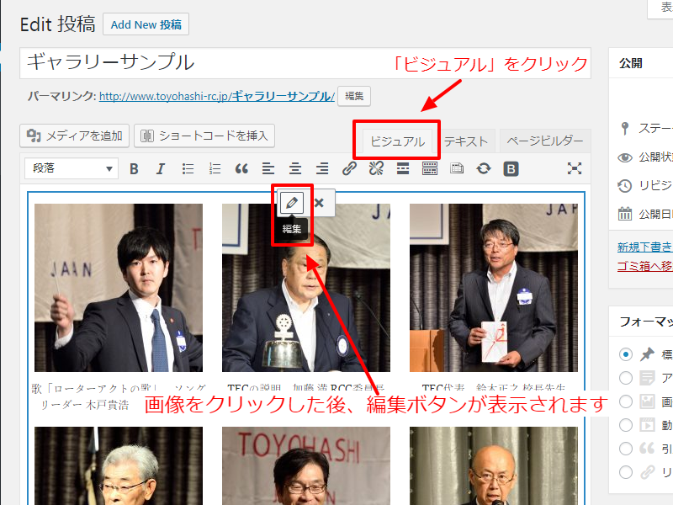Click the Add New 投稿 button
Screen dimensions: 673x505
click(x=146, y=24)
